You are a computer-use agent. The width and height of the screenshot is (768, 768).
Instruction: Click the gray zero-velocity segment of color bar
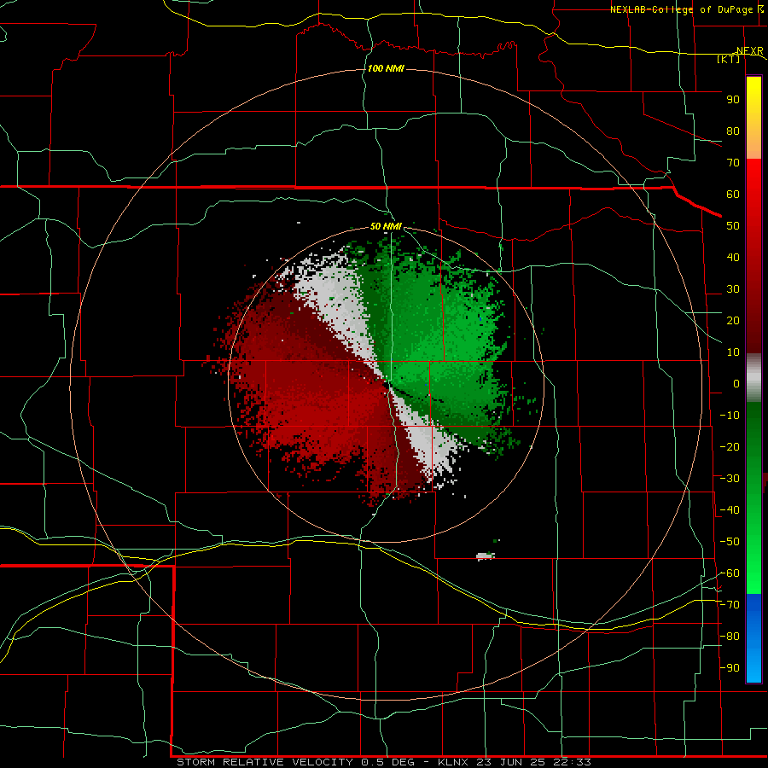point(753,378)
